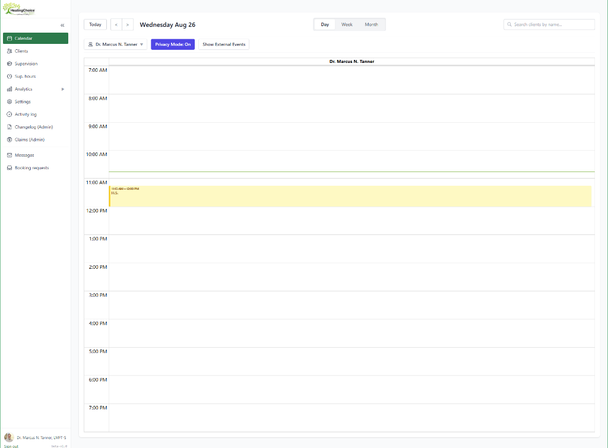Click the Today button

point(96,24)
